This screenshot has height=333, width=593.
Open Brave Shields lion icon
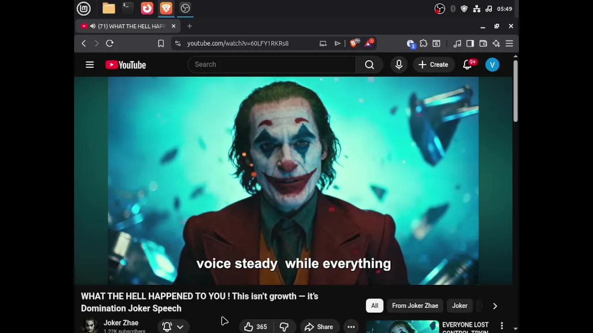click(354, 43)
